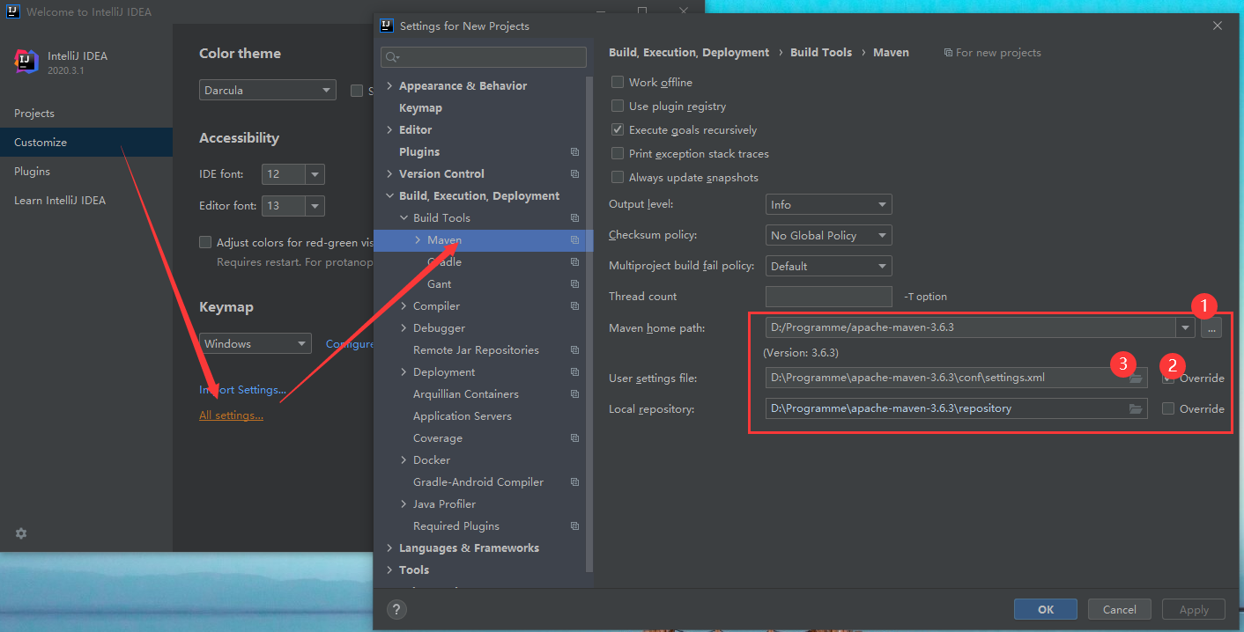Click project-level icon beside Remote Jar Repositories
The height and width of the screenshot is (632, 1244).
[574, 350]
